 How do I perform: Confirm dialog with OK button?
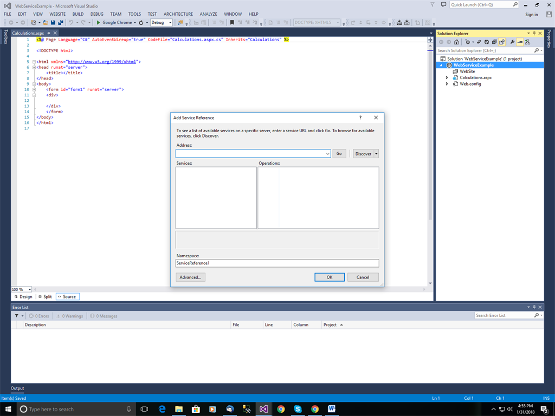[x=329, y=277]
